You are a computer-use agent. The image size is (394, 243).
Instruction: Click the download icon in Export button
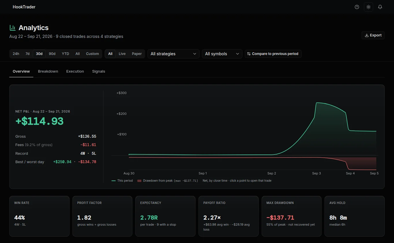pos(366,35)
